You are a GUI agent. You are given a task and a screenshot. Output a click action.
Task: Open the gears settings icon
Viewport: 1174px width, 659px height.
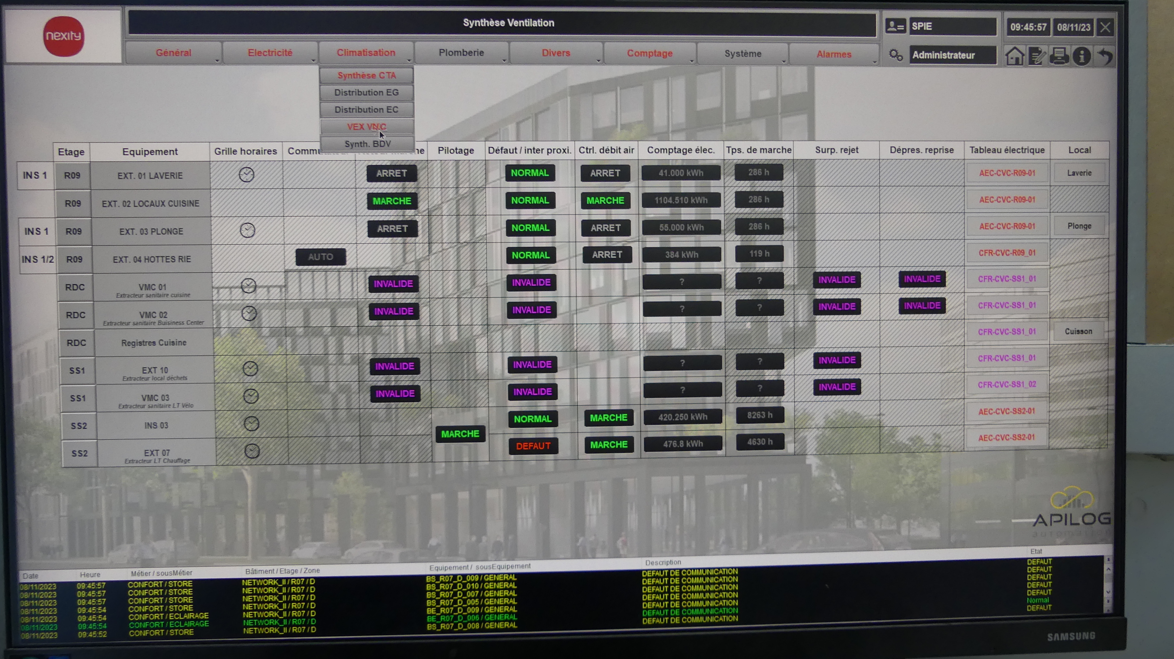click(895, 55)
